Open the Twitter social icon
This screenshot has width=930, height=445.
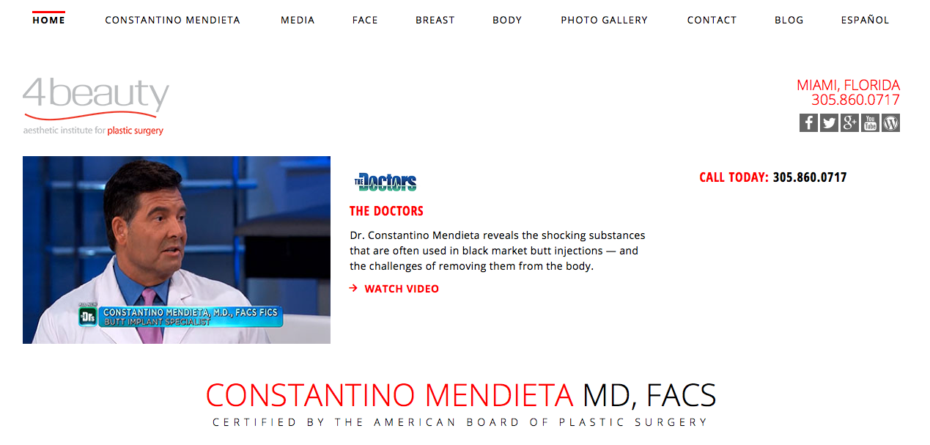829,123
